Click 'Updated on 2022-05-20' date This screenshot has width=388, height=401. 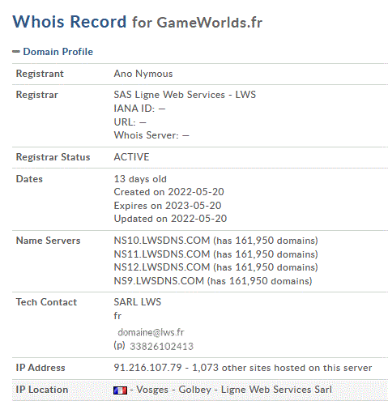(170, 219)
